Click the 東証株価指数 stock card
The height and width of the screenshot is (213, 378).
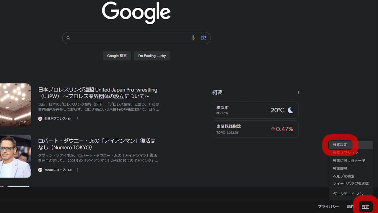point(255,129)
